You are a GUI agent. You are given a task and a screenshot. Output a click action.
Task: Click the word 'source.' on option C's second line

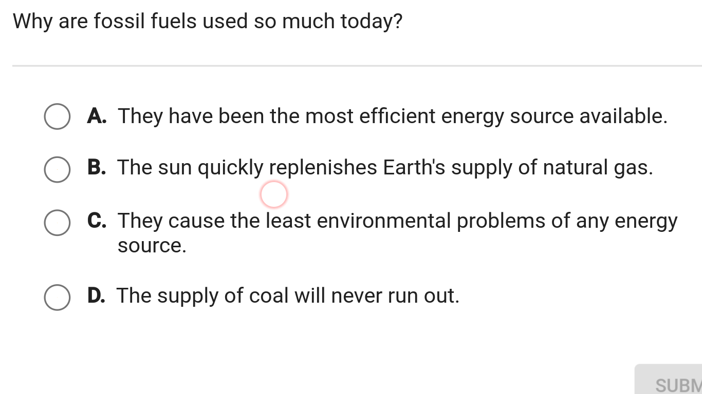(x=152, y=246)
